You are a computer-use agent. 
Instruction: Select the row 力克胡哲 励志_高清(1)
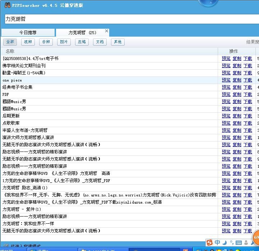tap(109, 188)
